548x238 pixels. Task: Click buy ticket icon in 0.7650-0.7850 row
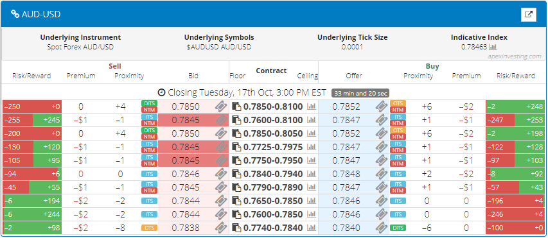pyautogui.click(x=382, y=201)
